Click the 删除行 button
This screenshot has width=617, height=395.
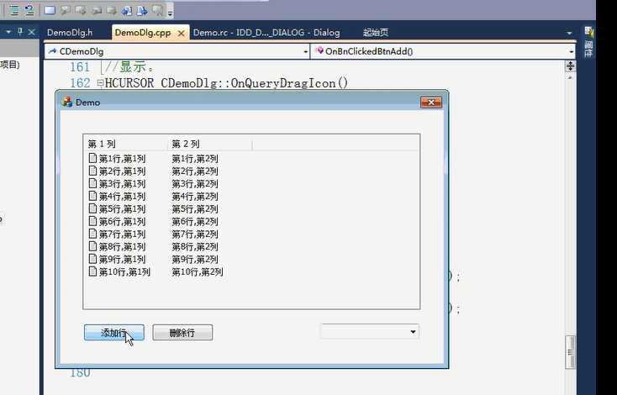[182, 333]
